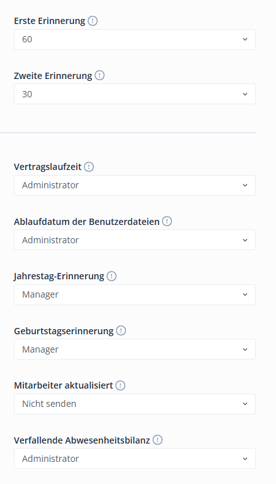This screenshot has width=276, height=484.
Task: Show info for Verfallende Abwesenheitsbilanz
Action: pos(158,440)
